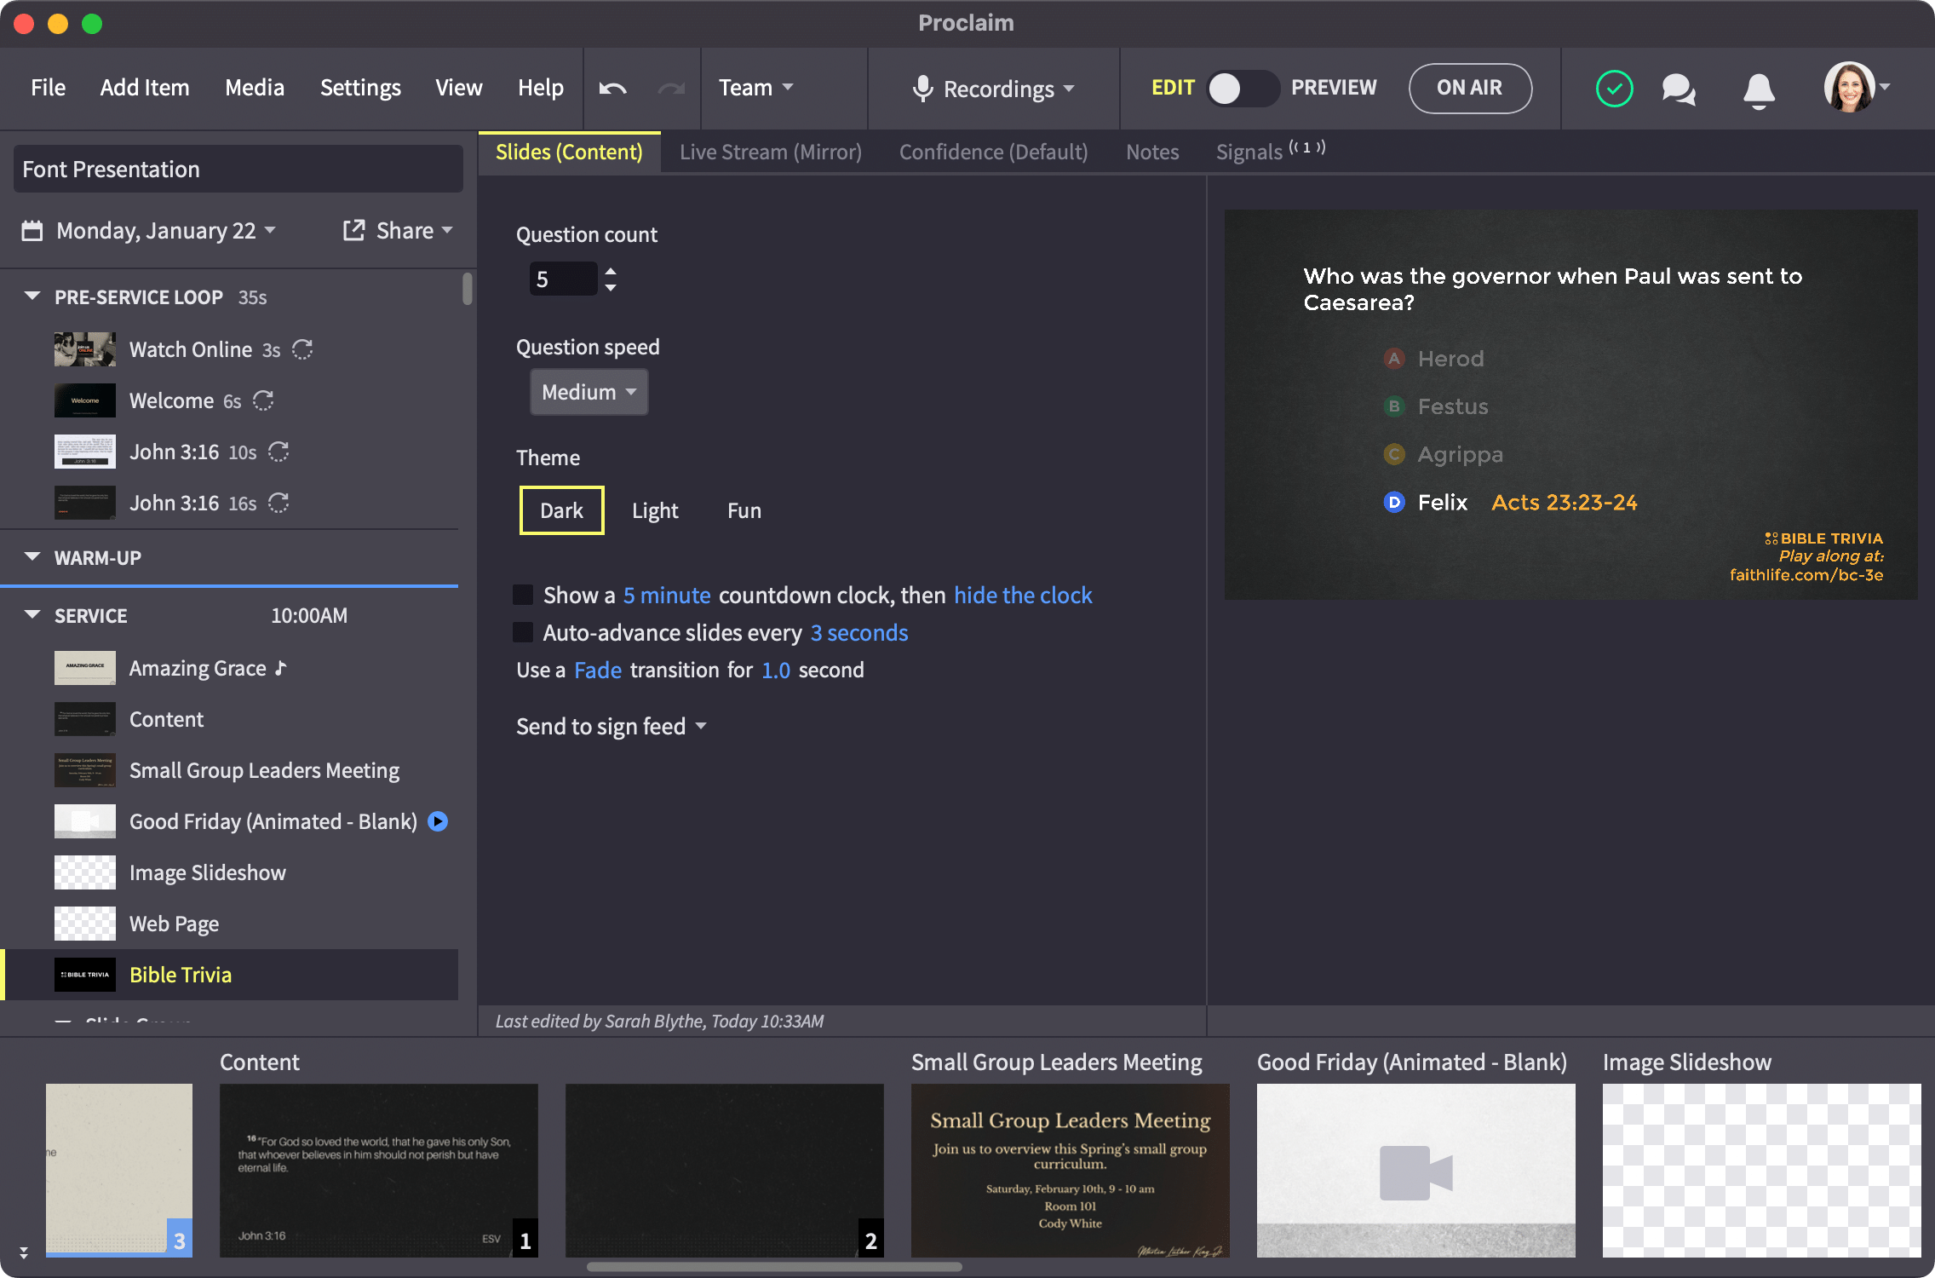Open the Add Item menu
The image size is (1935, 1278).
tap(145, 88)
